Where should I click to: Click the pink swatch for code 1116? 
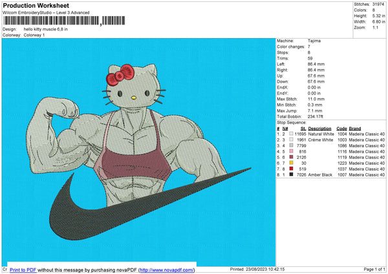click(291, 151)
